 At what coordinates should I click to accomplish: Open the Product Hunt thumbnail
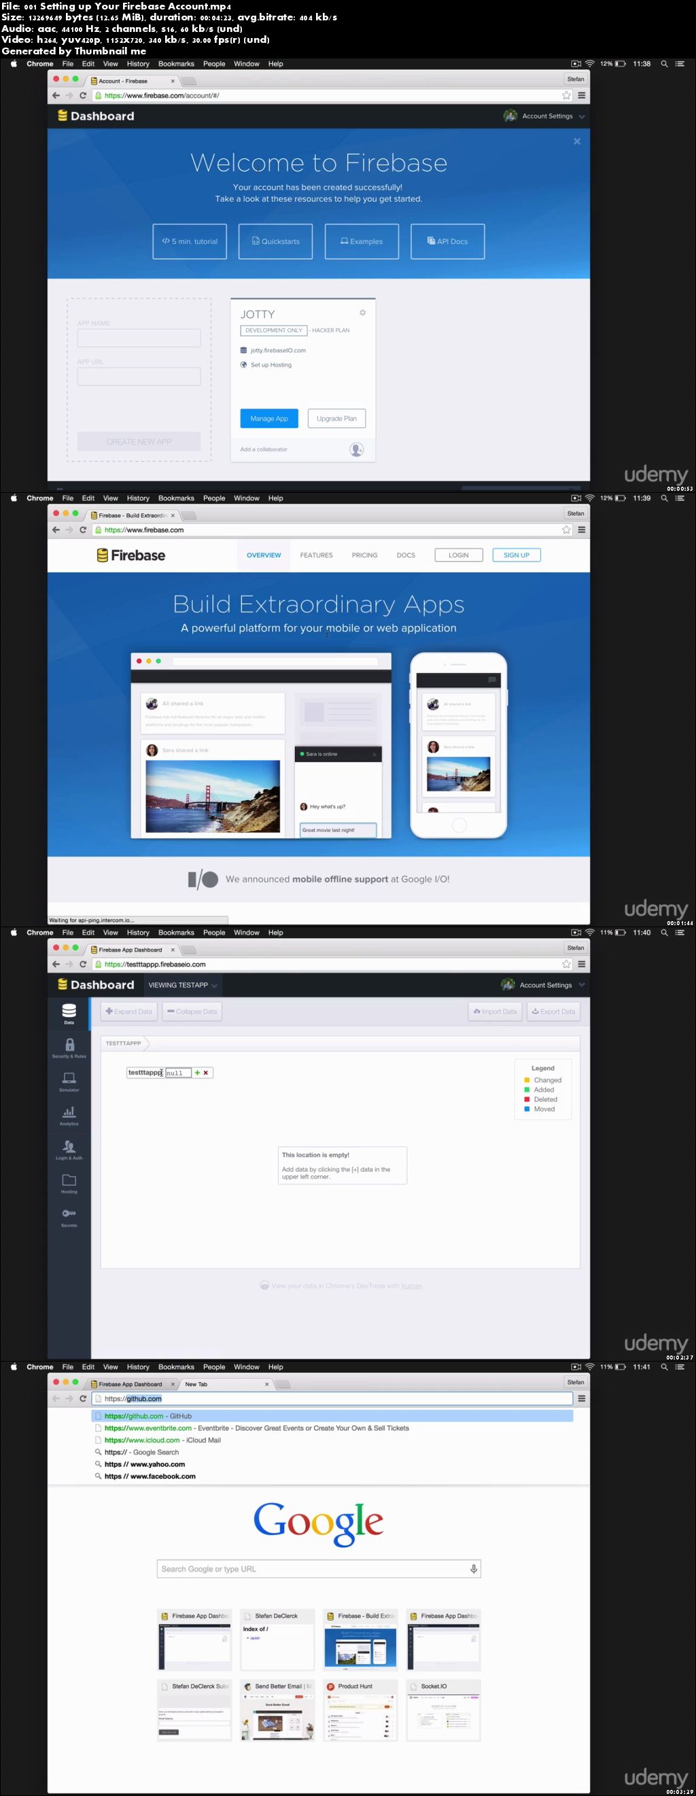pyautogui.click(x=360, y=1710)
